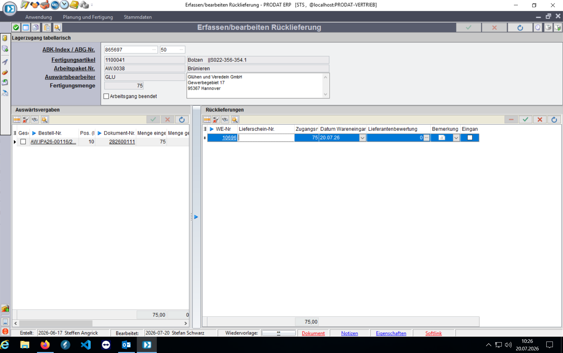Viewport: 563px width, 353px height.
Task: Click search wand icon in Rücklieferungen toolbar
Action: [x=235, y=120]
